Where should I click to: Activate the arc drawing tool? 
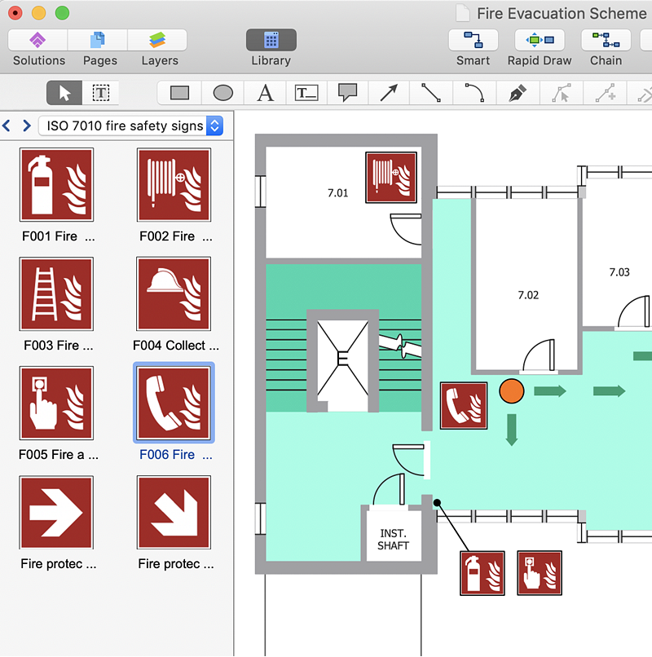tap(474, 93)
